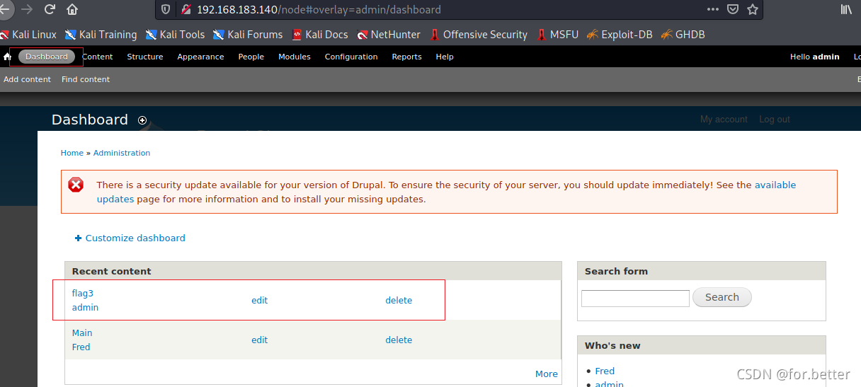Delete the flag3 content
Screen dimensions: 861x387
click(399, 301)
